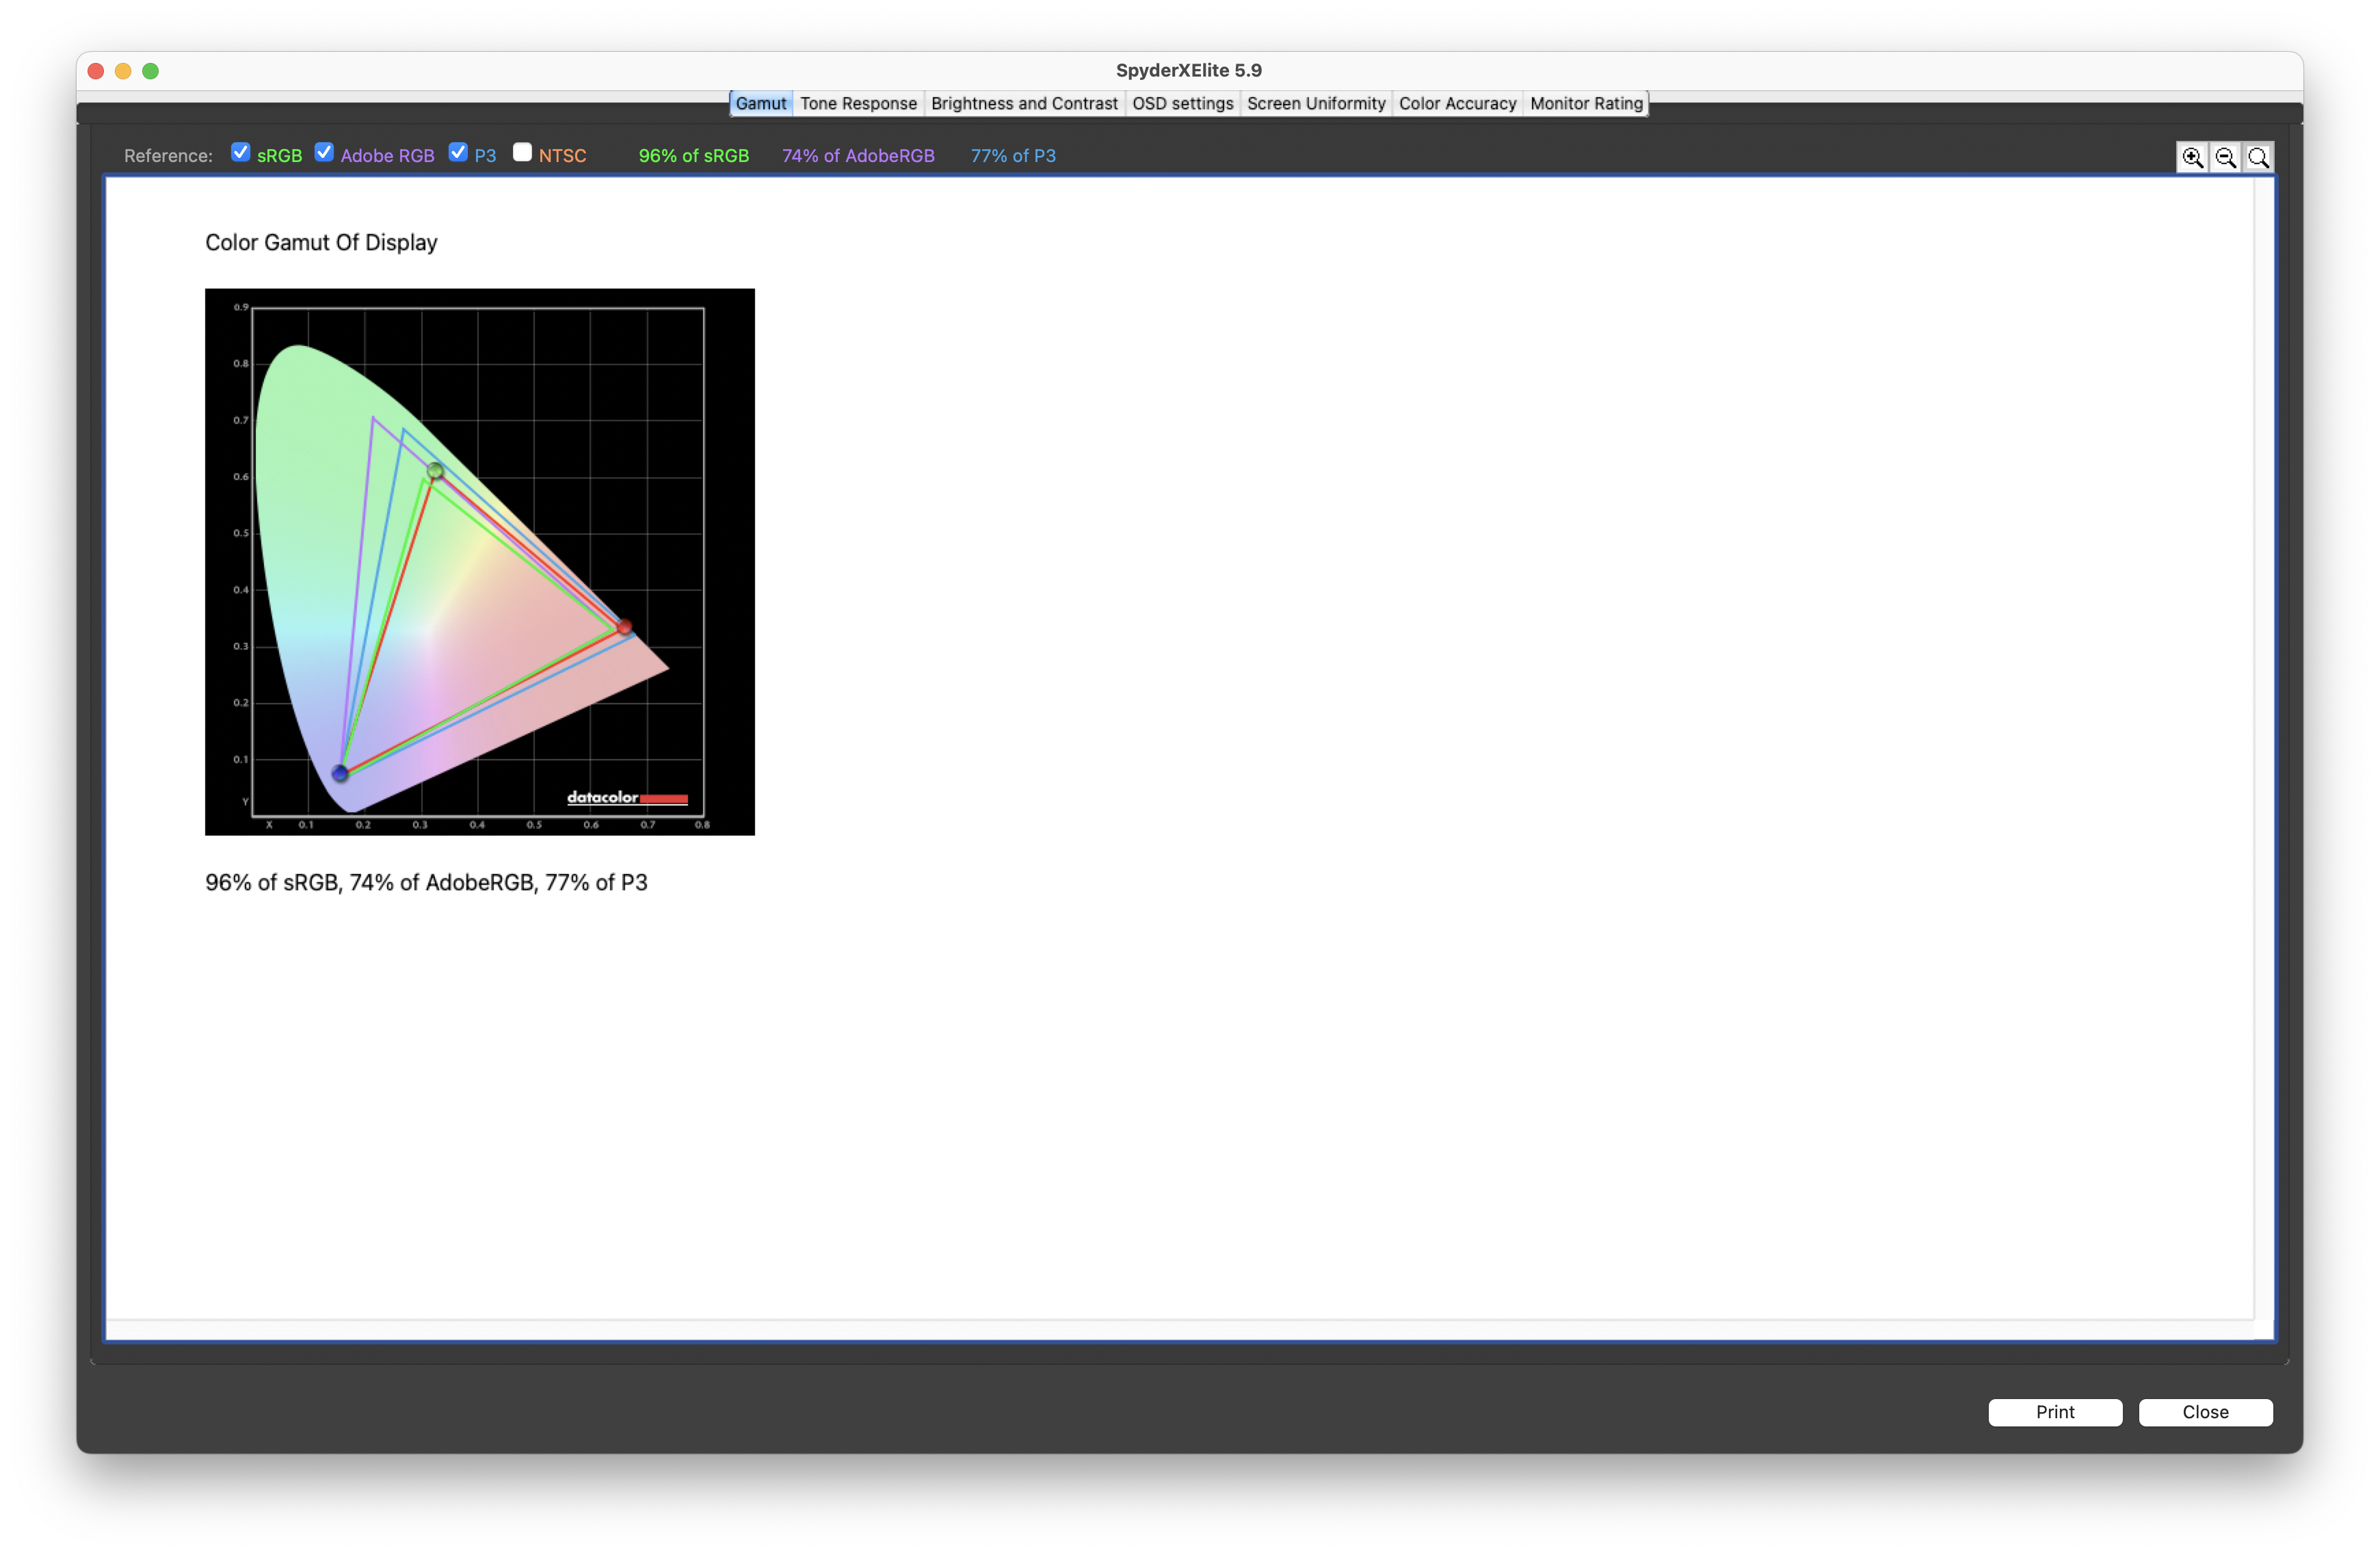
Task: Uncheck the Adobe RGB reference checkbox
Action: [324, 152]
